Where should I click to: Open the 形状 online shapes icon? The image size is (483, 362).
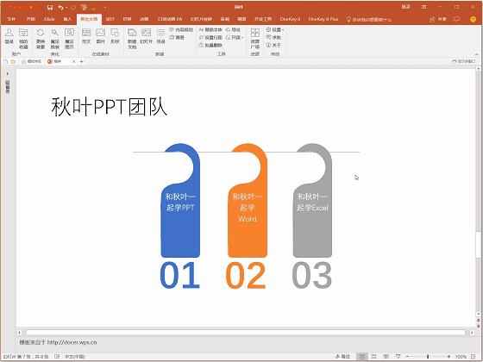[x=115, y=33]
